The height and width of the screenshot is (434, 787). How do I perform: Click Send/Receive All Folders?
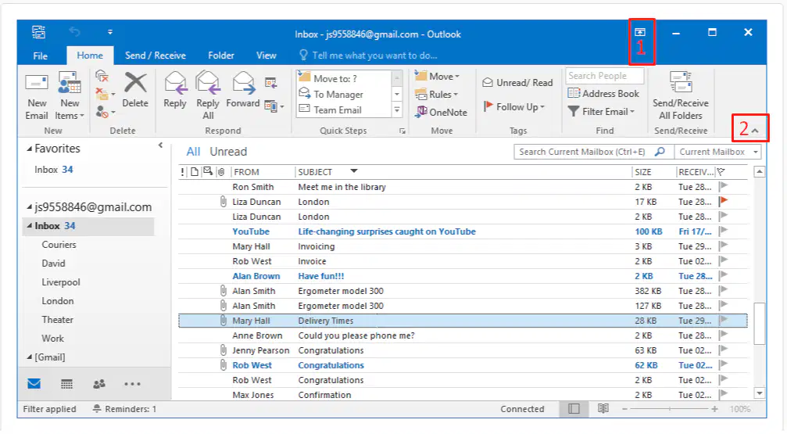pyautogui.click(x=681, y=96)
